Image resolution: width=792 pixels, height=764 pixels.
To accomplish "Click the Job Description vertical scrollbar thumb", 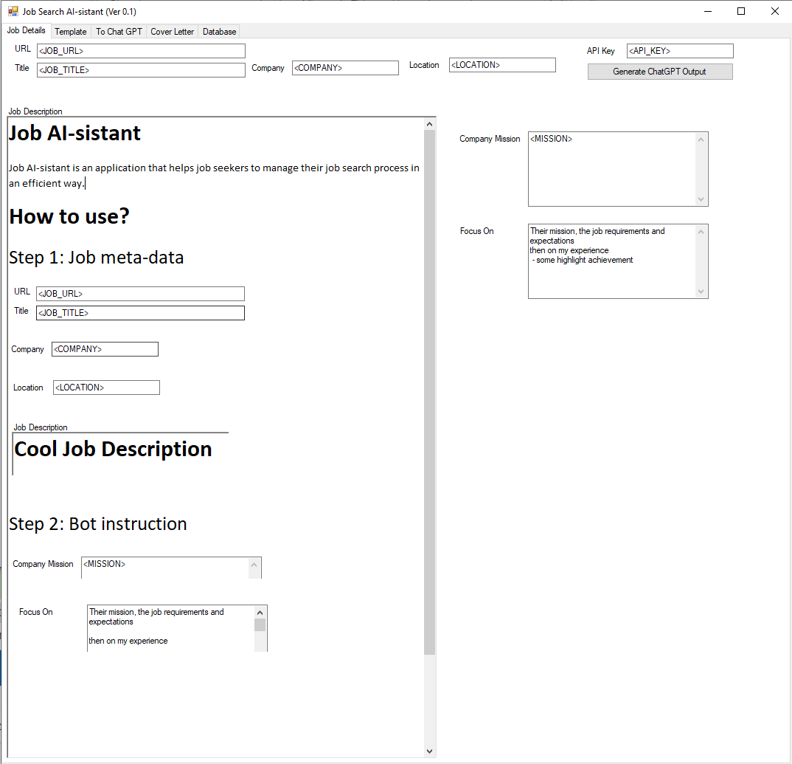I will pos(429,393).
